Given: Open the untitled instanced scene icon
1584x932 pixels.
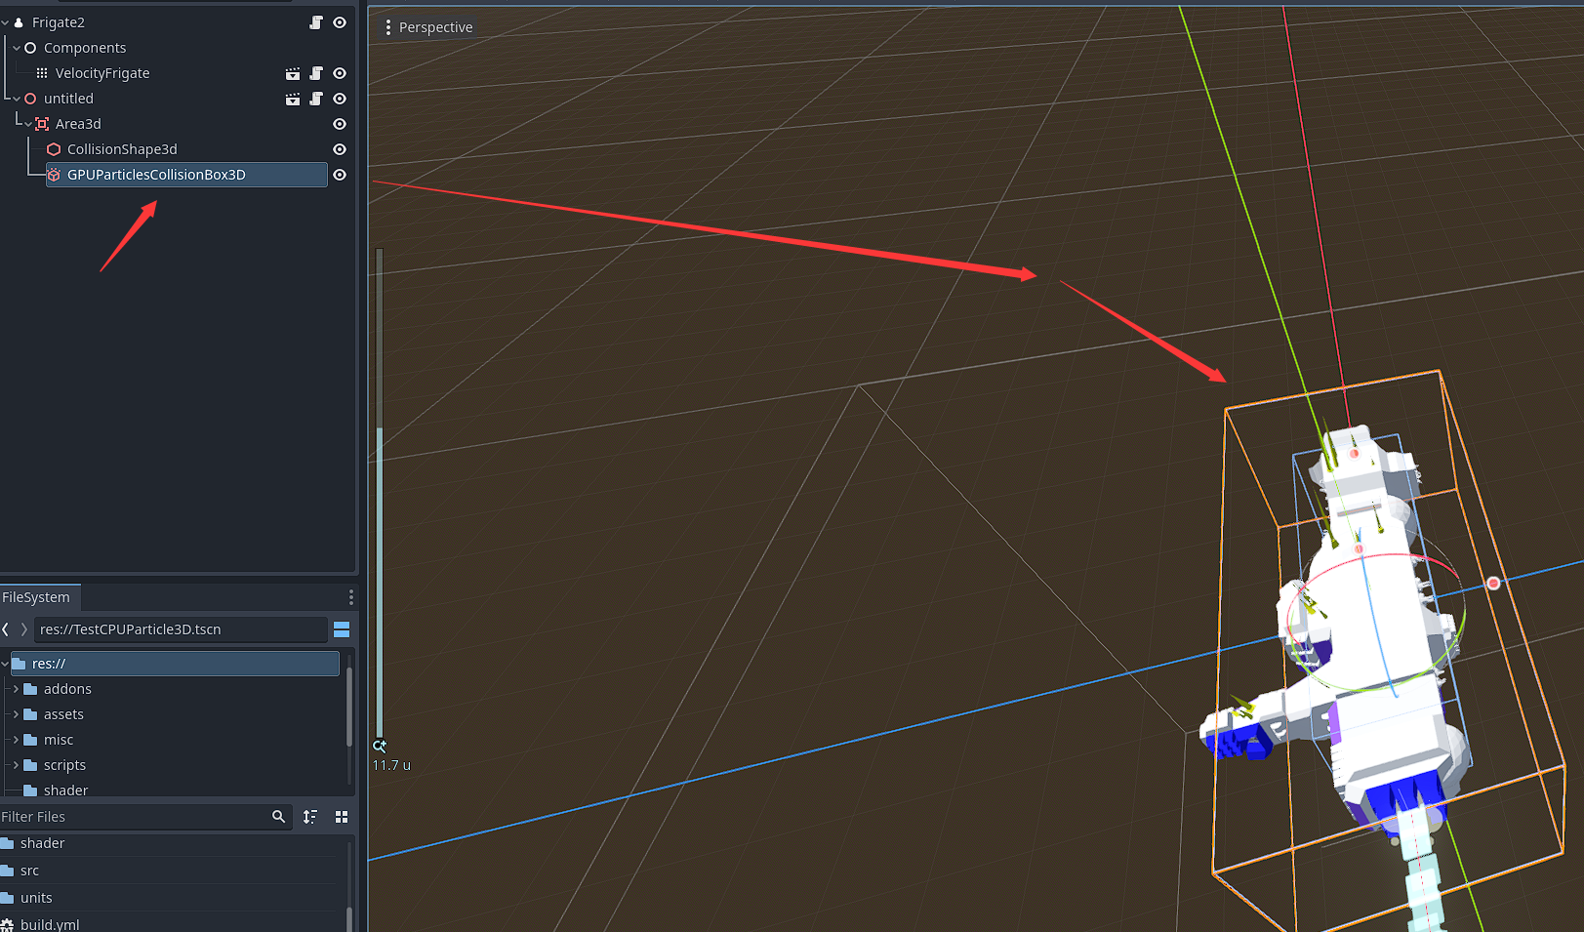Looking at the screenshot, I should [x=293, y=99].
